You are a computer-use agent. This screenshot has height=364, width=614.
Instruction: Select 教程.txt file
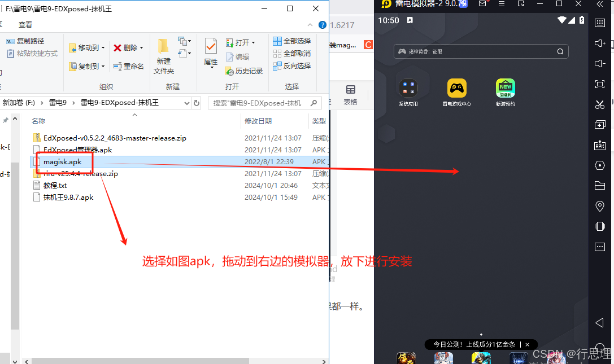tap(55, 186)
